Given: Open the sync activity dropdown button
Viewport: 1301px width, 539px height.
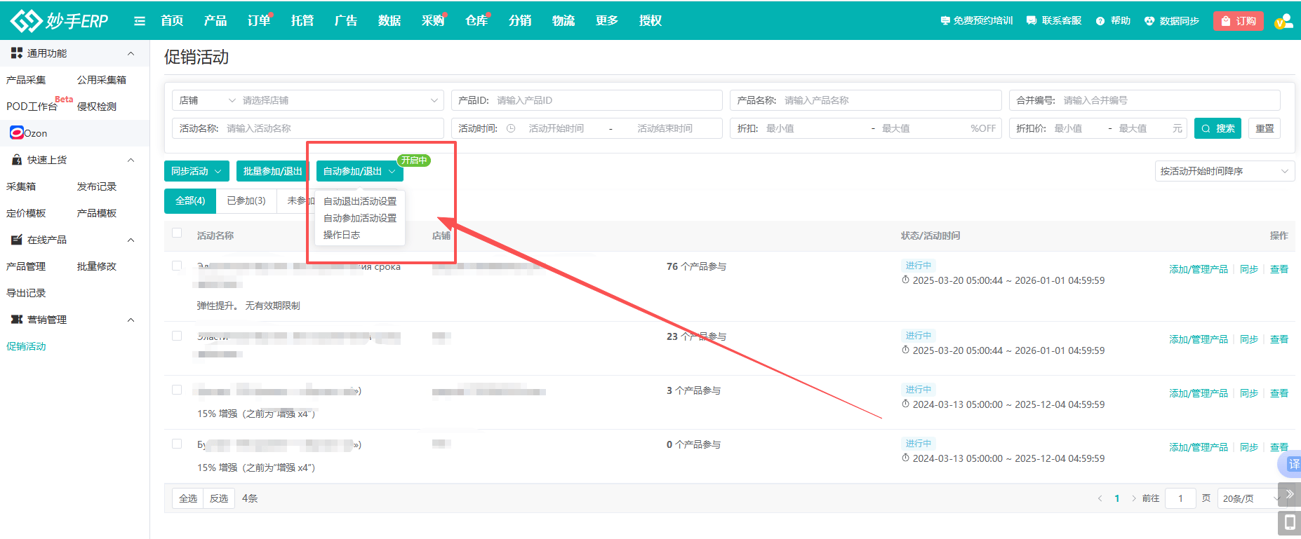Looking at the screenshot, I should pyautogui.click(x=196, y=171).
